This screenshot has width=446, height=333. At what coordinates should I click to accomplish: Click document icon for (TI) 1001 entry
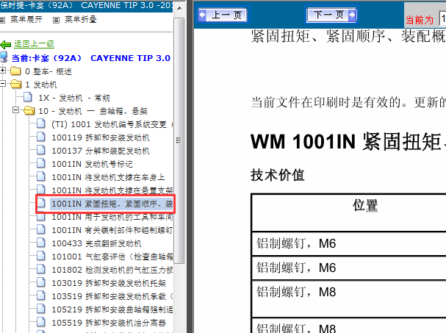40,123
